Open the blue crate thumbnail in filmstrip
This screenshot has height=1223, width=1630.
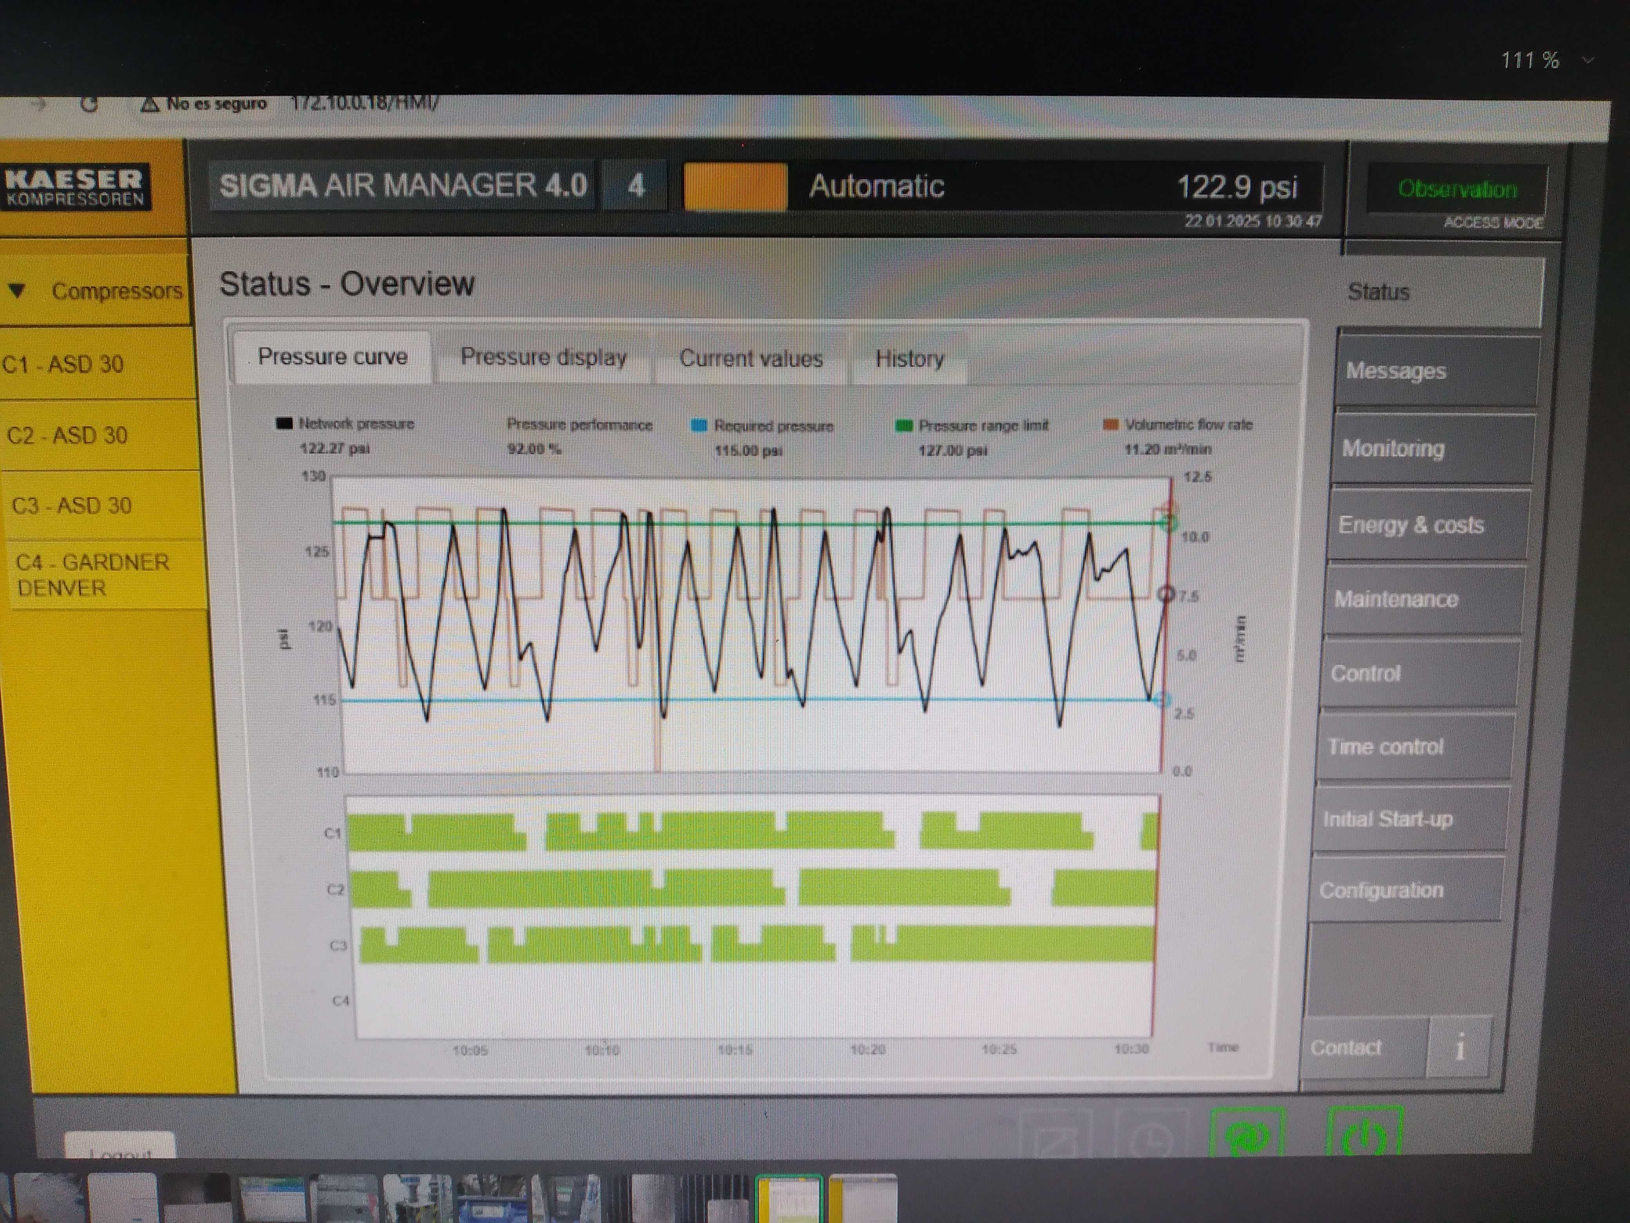coord(492,1199)
